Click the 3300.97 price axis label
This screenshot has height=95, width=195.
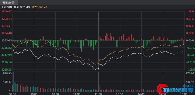[6, 12]
